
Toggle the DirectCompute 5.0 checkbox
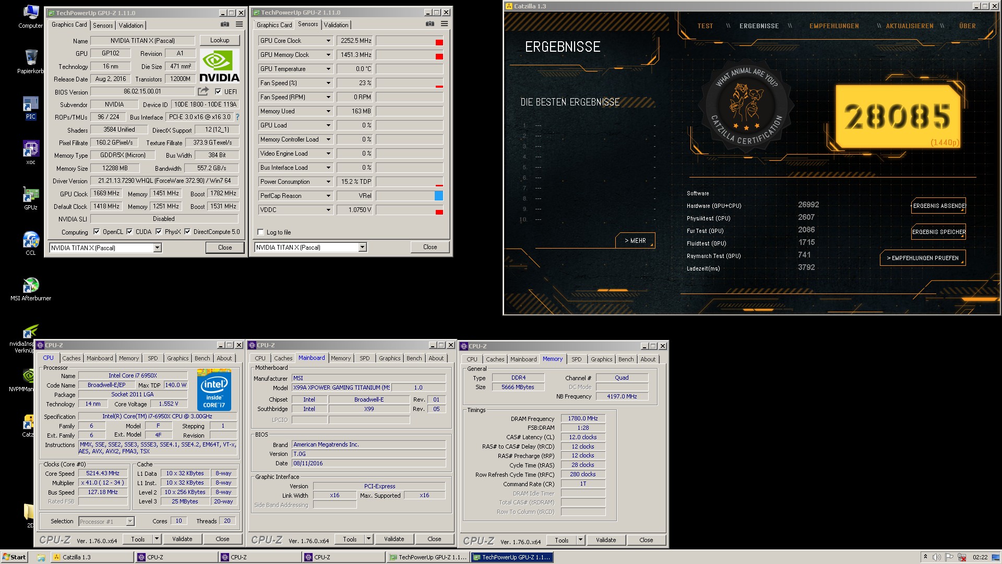coord(187,232)
